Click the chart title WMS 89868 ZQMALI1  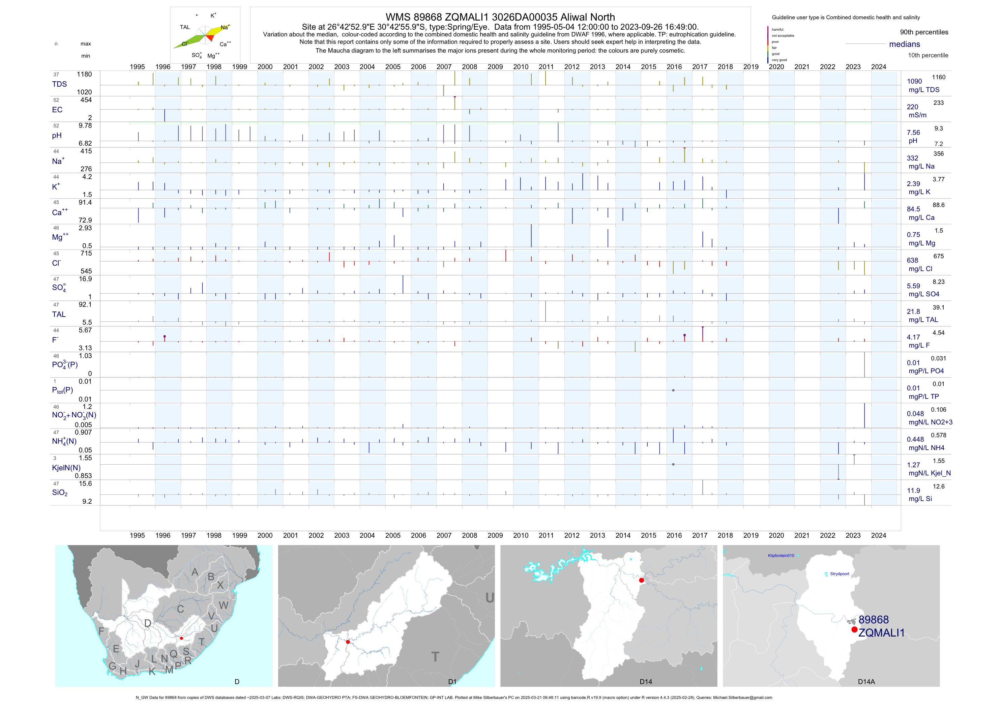pyautogui.click(x=500, y=17)
